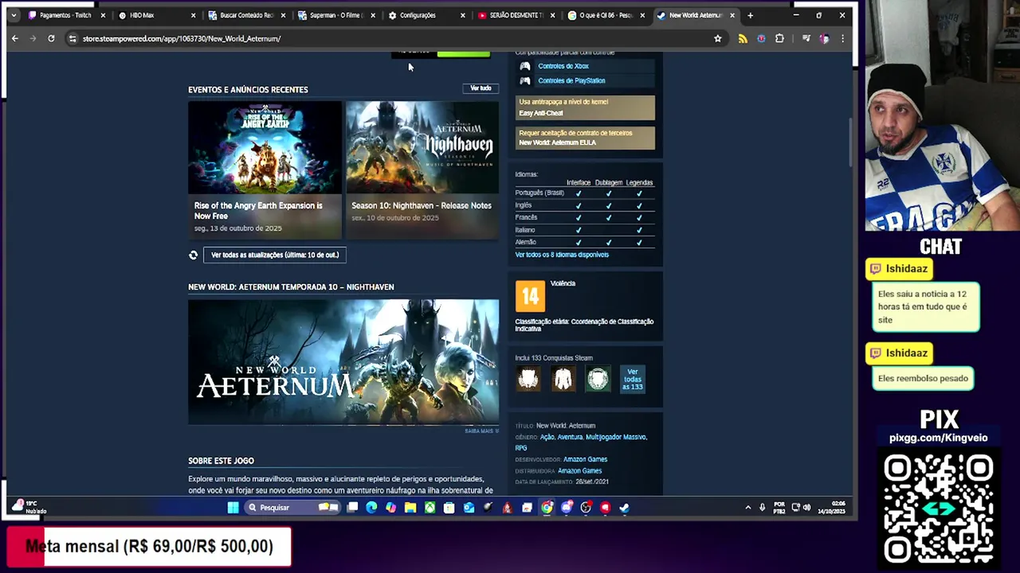The width and height of the screenshot is (1020, 573).
Task: Open the second Steam achievement icon
Action: click(563, 379)
